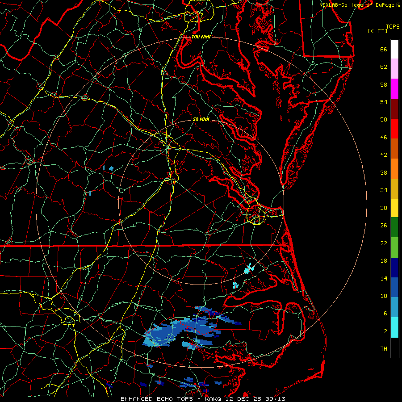The image size is (402, 402).
Task: Click the legend value '26'
Action: click(x=384, y=226)
